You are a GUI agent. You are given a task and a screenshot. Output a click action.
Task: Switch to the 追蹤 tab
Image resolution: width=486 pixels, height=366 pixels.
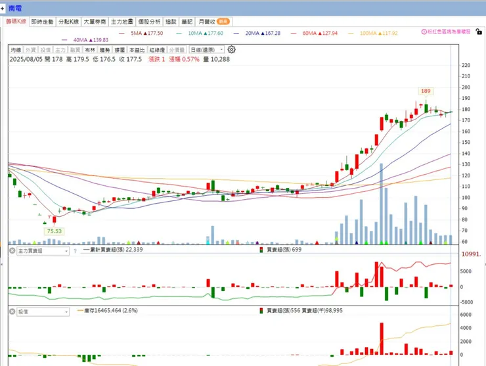pos(171,22)
